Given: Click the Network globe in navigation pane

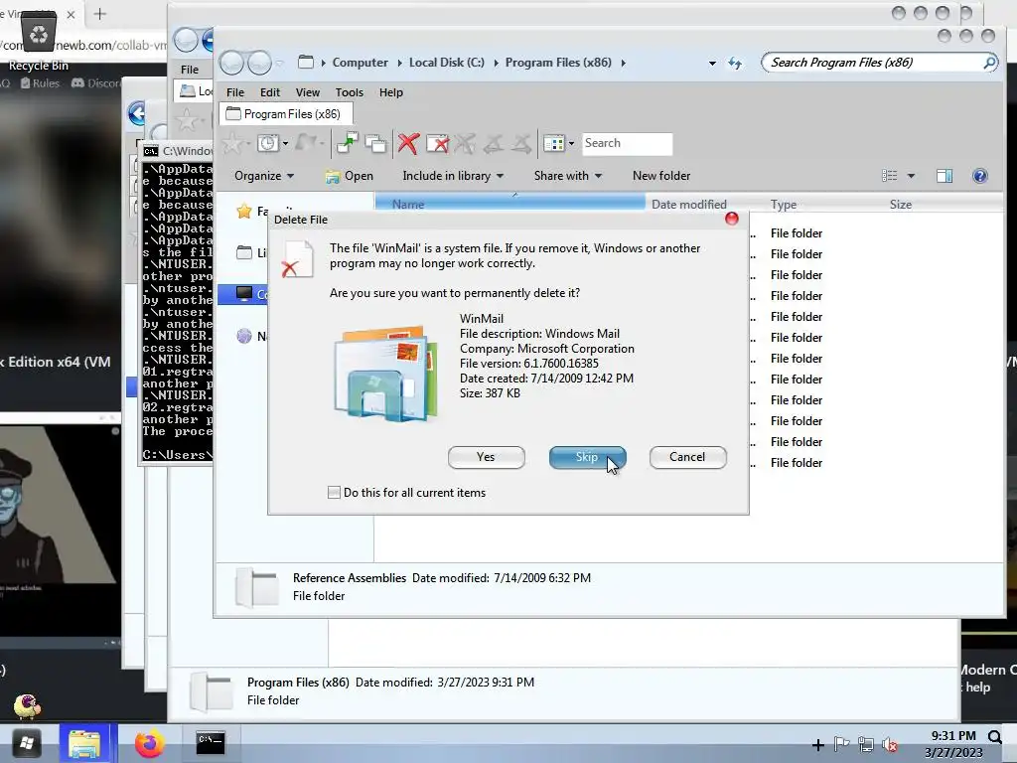Looking at the screenshot, I should (244, 336).
